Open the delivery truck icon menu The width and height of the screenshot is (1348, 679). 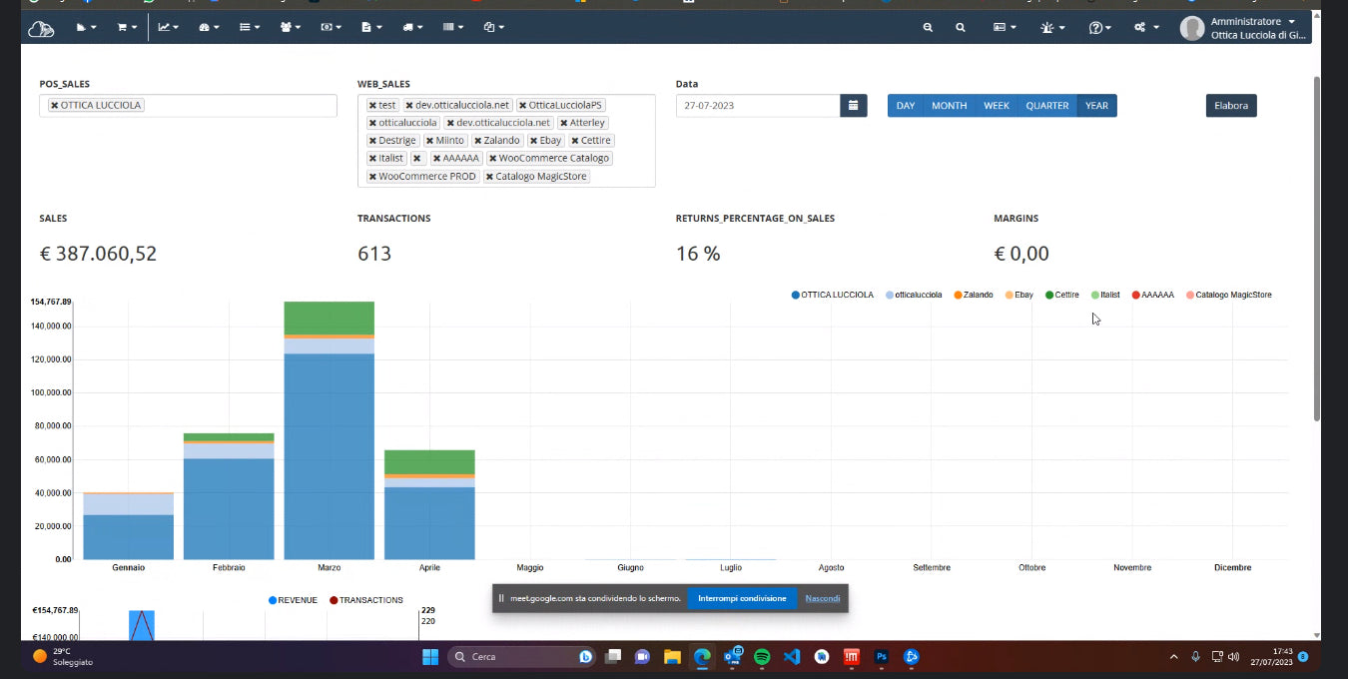coord(411,28)
